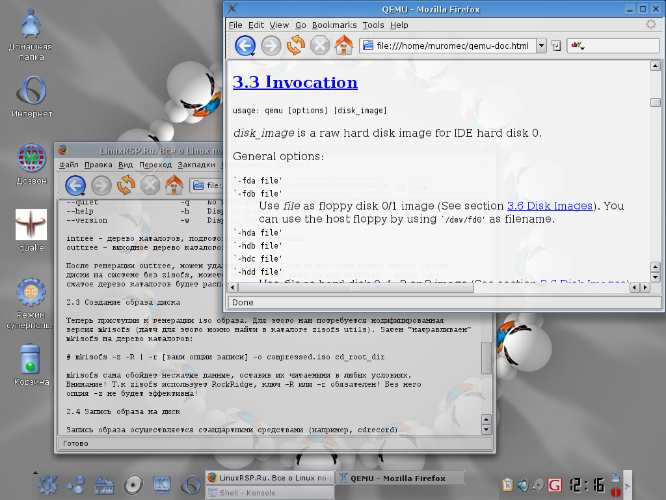666x500 pixels.
Task: Open the K menu on the panel
Action: coord(47,484)
